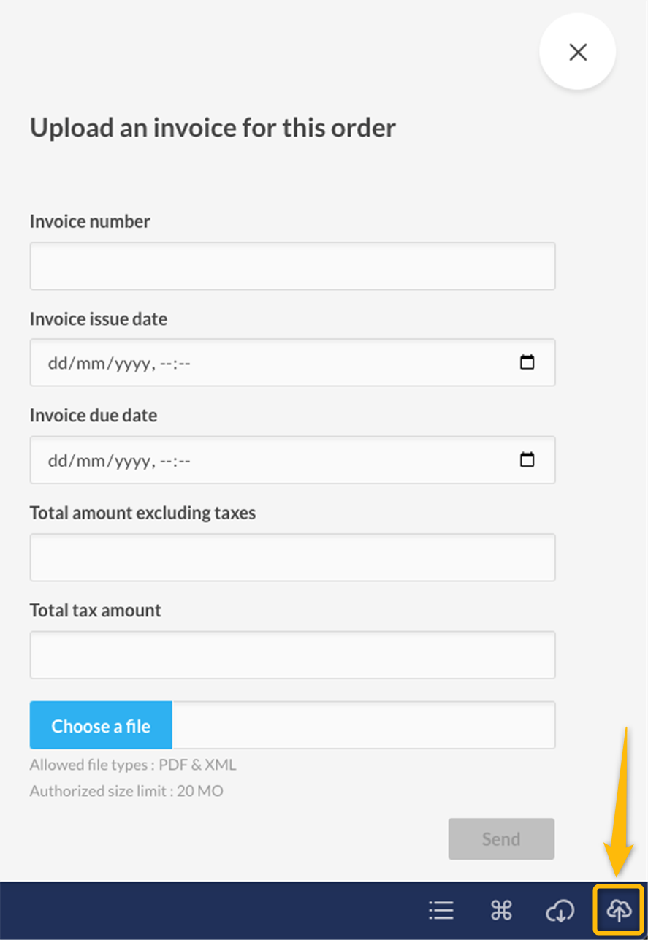
Task: Focus the Invoice number text field
Action: point(292,266)
